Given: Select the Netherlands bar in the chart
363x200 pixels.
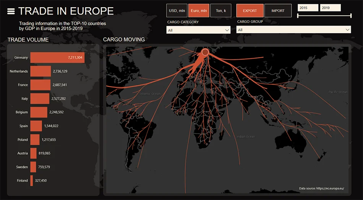Looking at the screenshot, I should click(41, 71).
